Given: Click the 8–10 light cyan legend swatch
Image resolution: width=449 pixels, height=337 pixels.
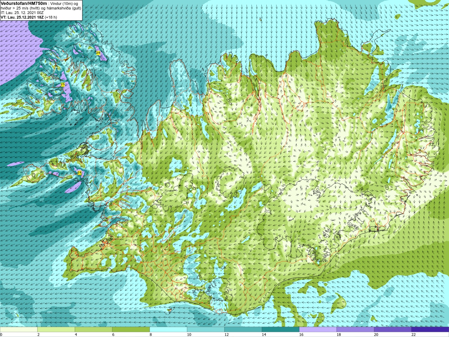Looking at the screenshot, I should tap(168, 330).
